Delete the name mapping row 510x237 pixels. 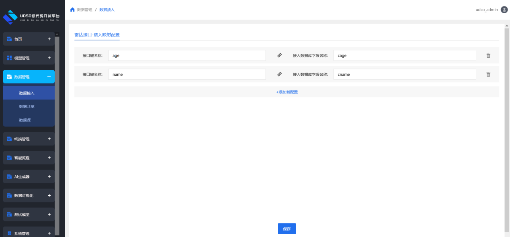488,74
